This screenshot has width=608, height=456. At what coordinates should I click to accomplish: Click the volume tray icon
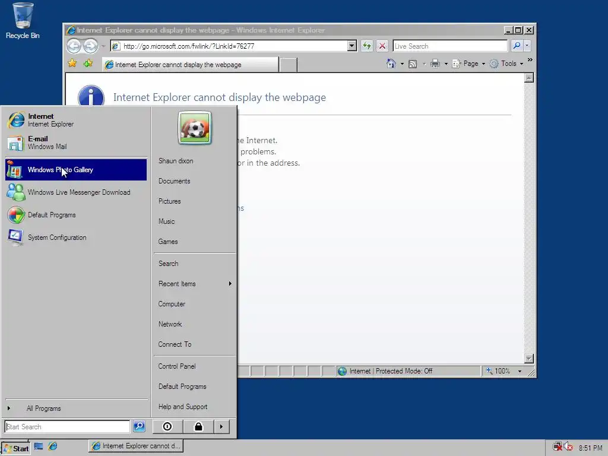pos(568,446)
